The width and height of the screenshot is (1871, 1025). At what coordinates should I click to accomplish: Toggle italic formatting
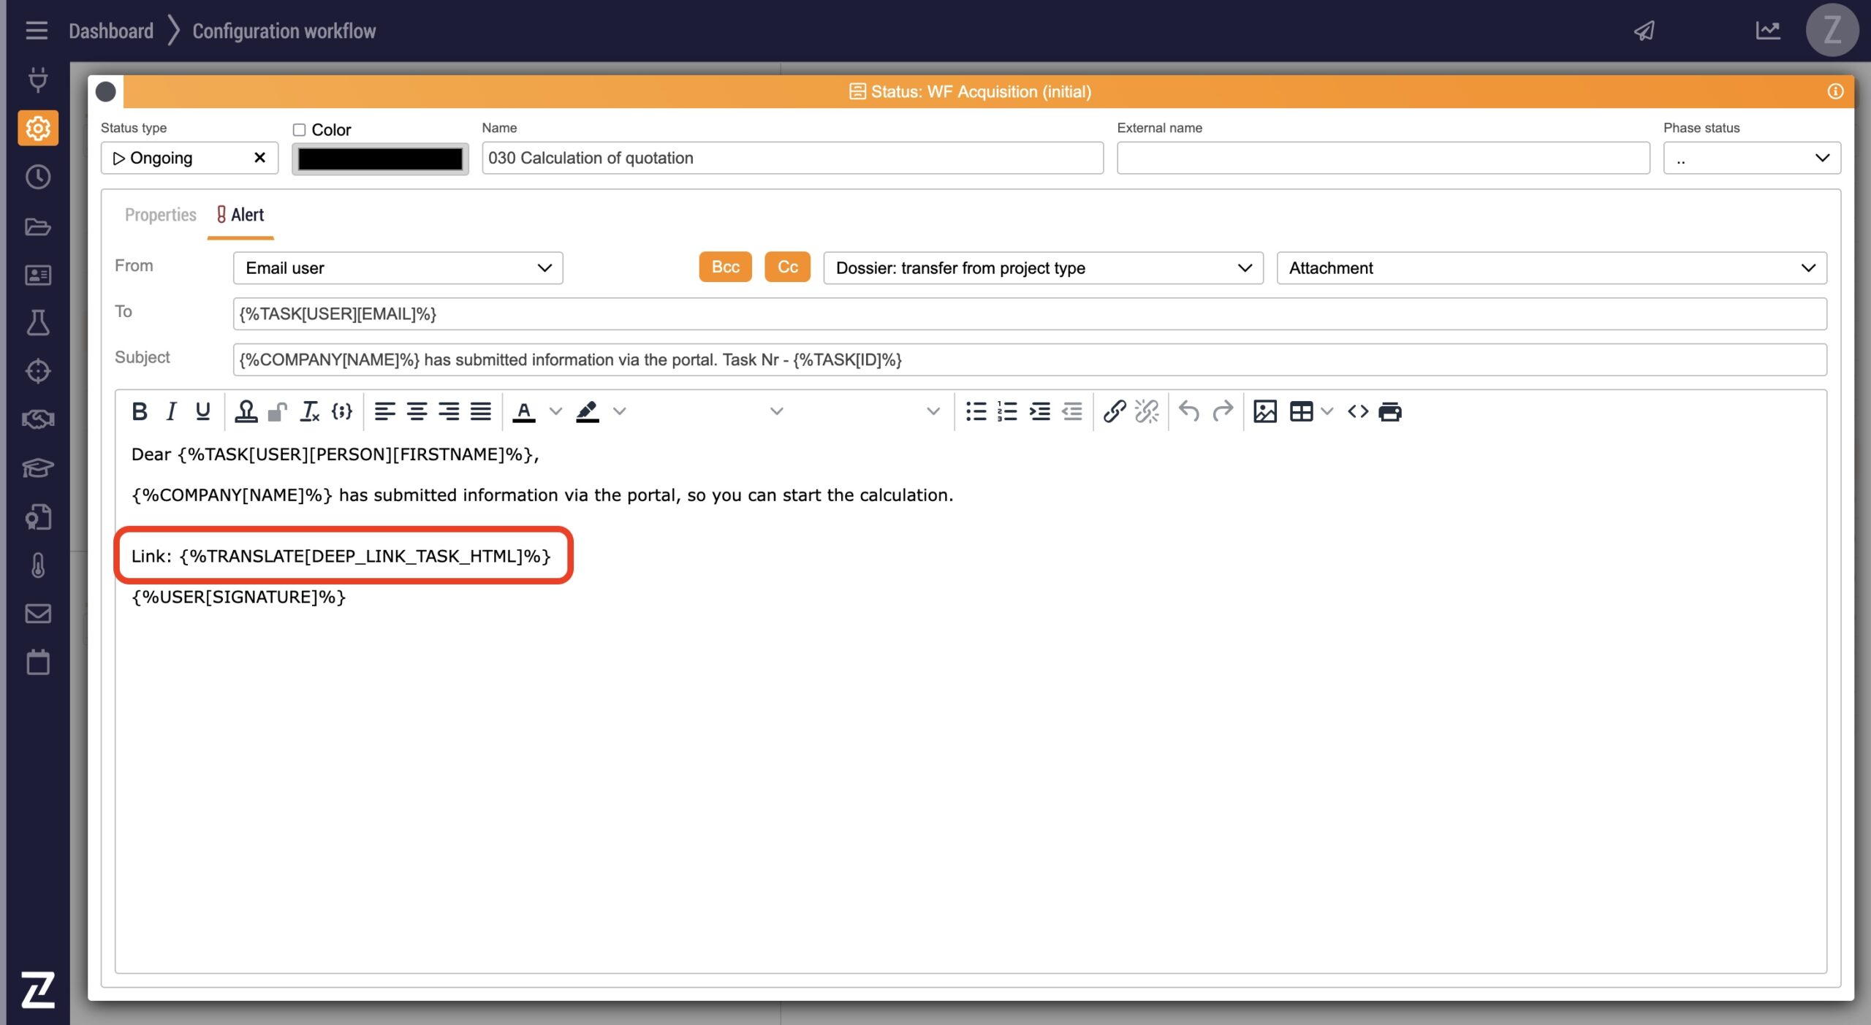pos(171,411)
